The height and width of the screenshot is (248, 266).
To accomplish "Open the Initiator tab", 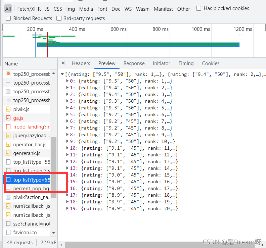I will point(162,63).
